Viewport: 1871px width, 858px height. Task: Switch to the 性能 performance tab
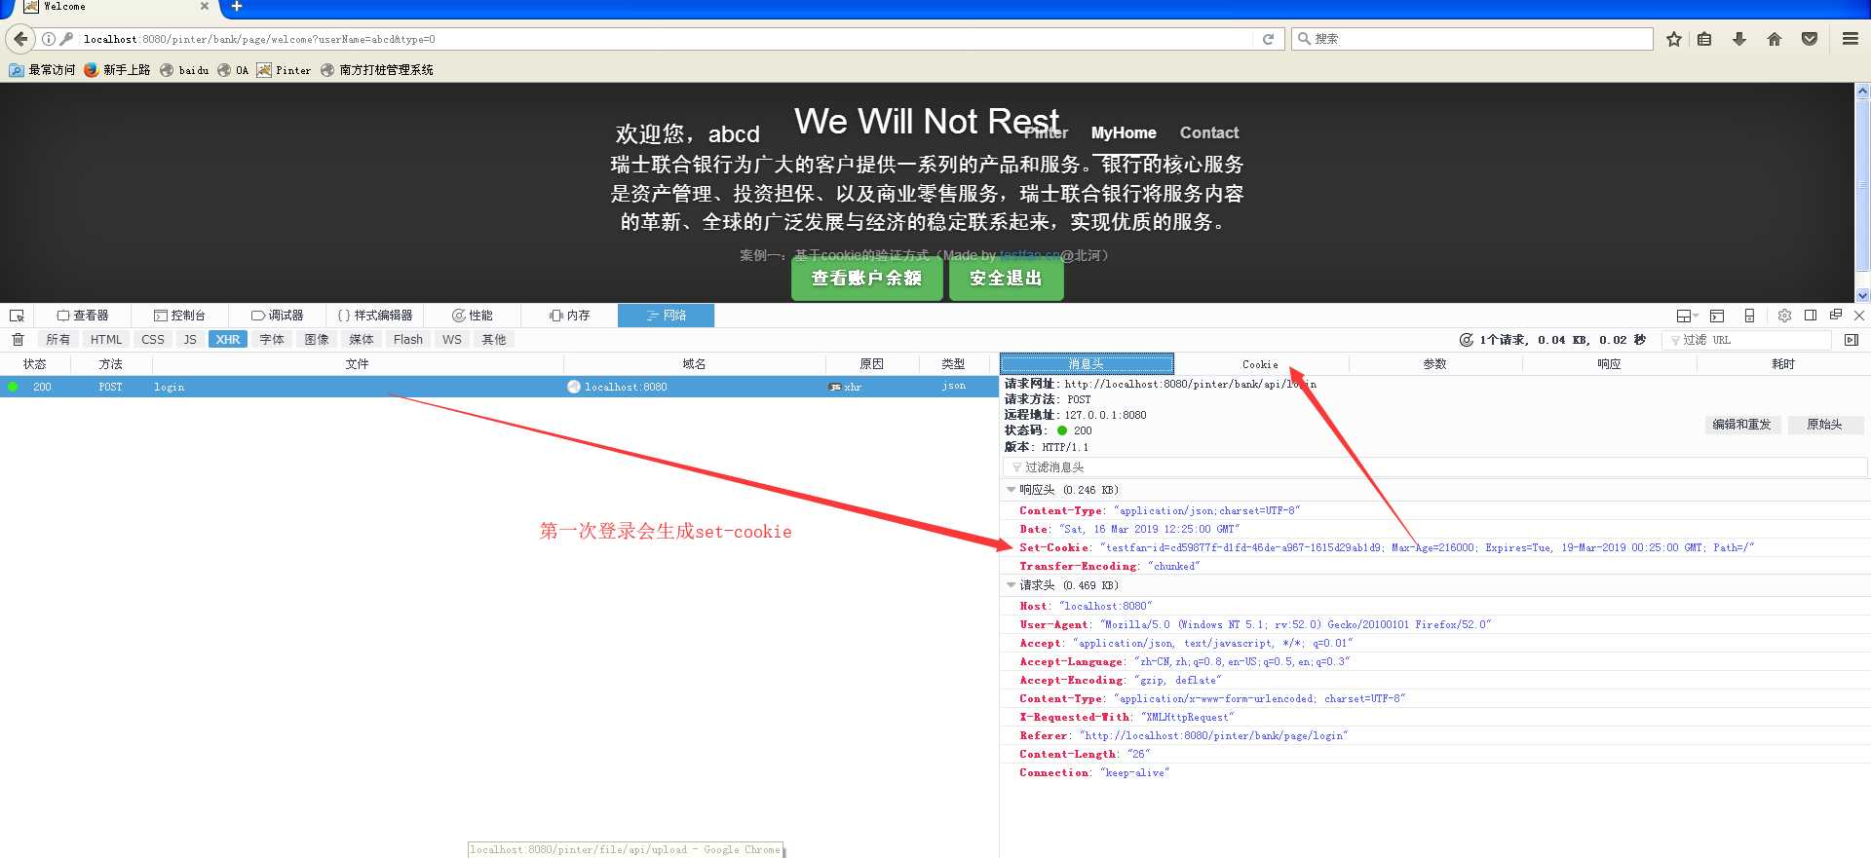[x=473, y=316]
